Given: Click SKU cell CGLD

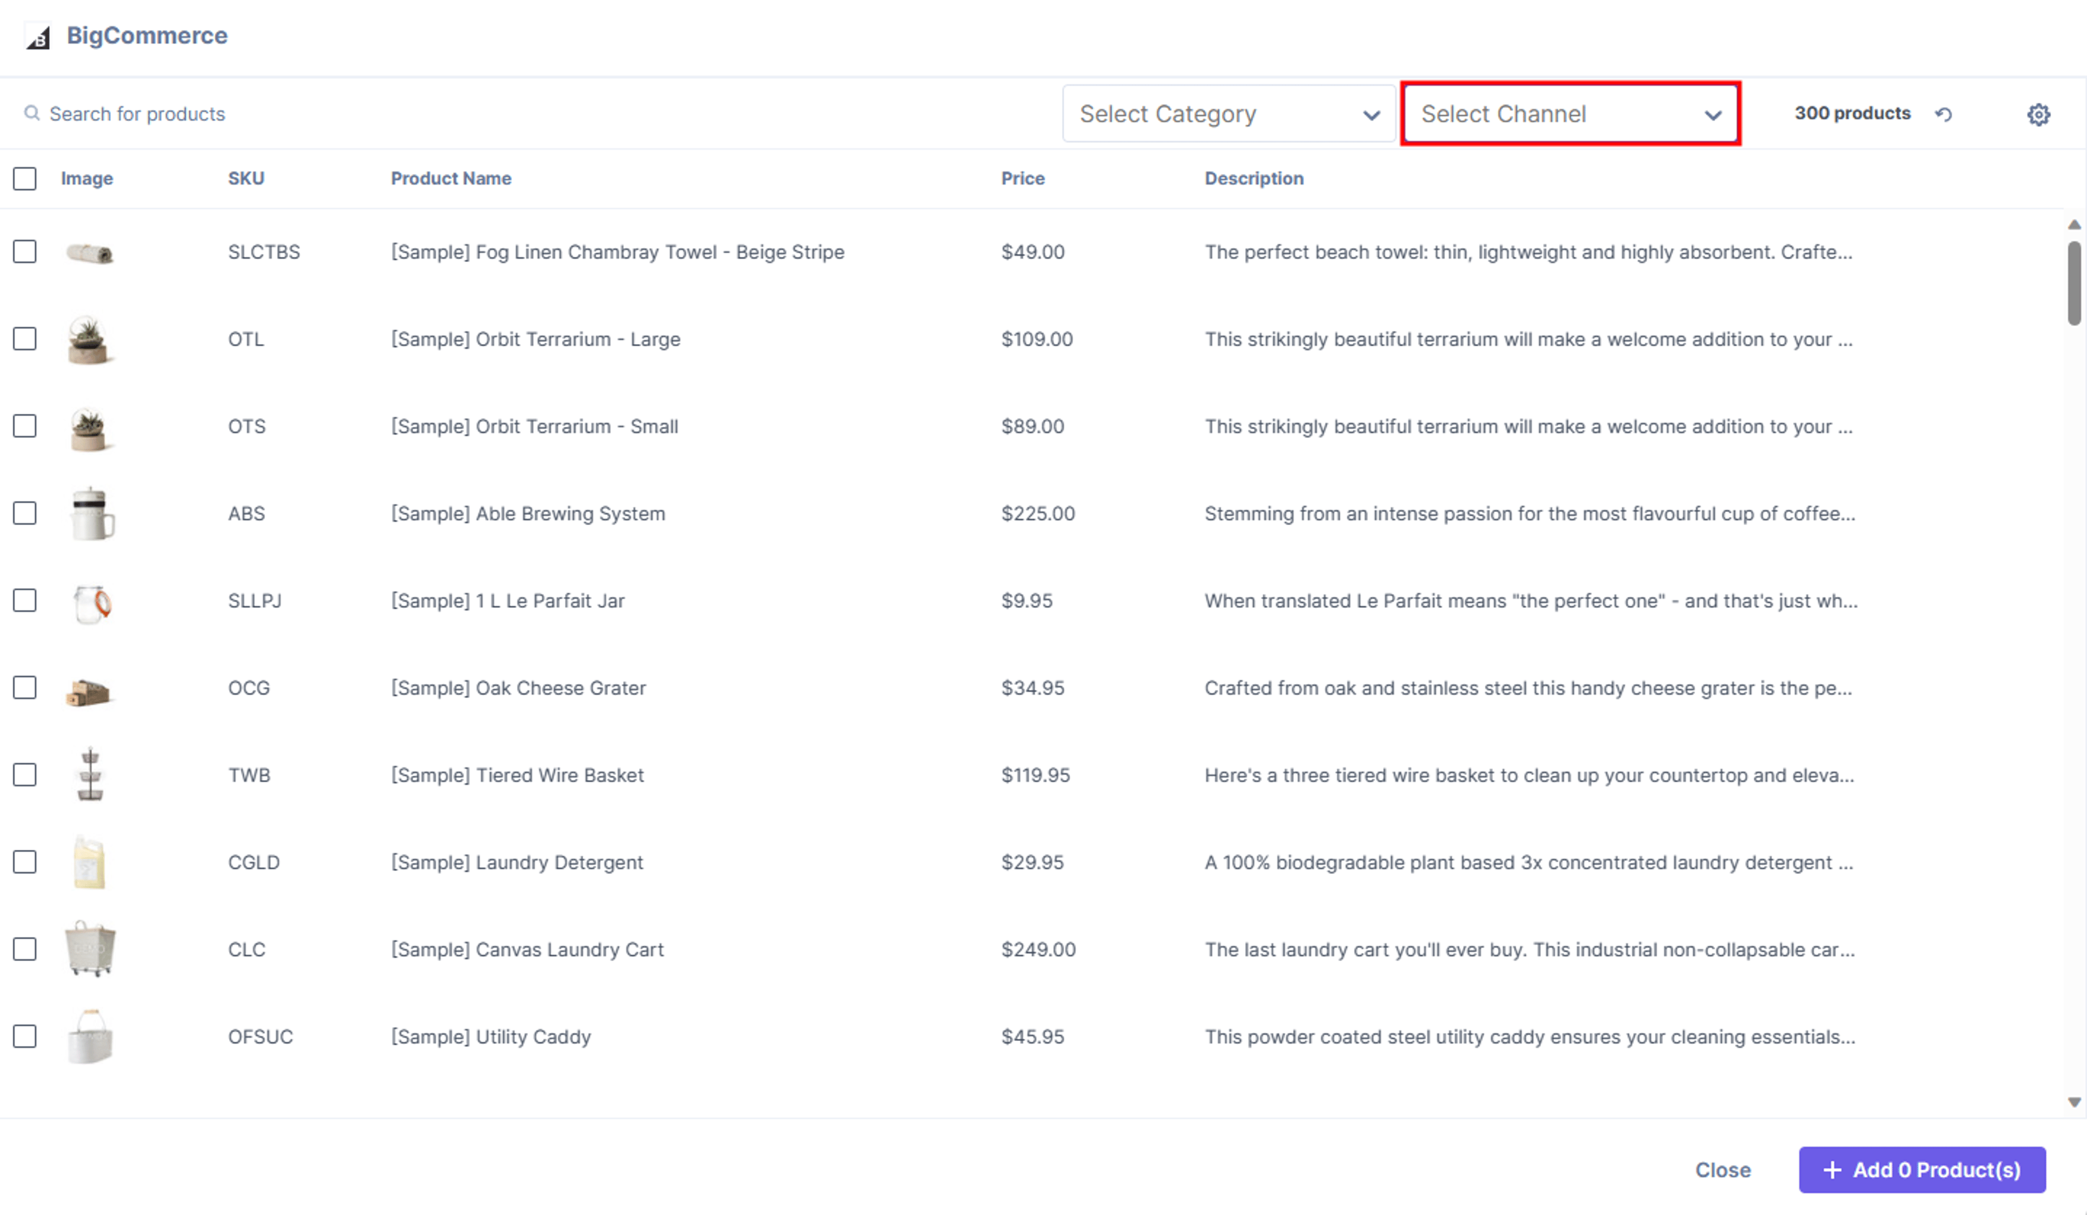Looking at the screenshot, I should pos(253,862).
